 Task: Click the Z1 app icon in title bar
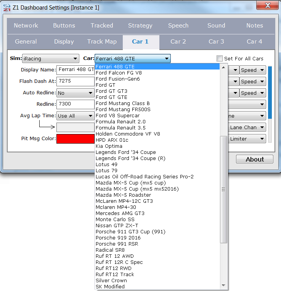[7, 8]
